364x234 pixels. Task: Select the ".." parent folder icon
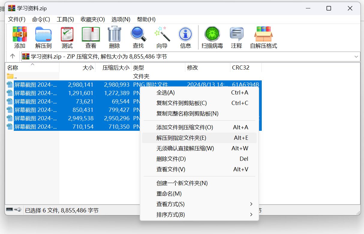pyautogui.click(x=10, y=76)
